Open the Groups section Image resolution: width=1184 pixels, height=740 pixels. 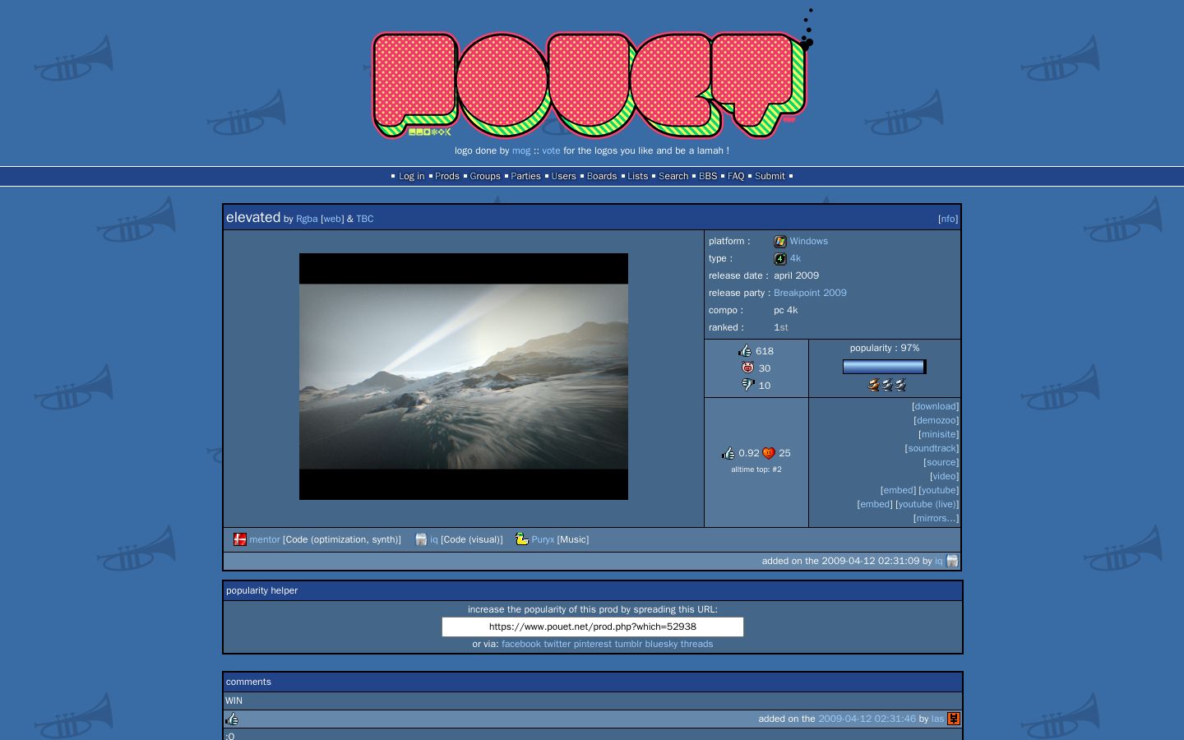tap(485, 176)
